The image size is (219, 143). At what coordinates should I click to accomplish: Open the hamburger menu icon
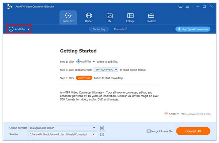tap(187, 6)
